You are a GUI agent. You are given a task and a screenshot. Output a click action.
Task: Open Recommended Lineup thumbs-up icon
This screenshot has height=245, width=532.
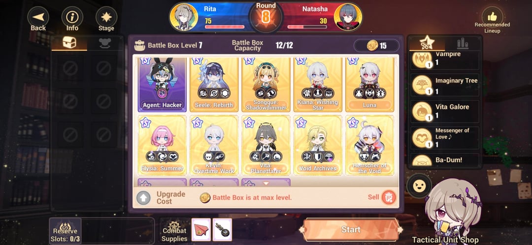492,16
